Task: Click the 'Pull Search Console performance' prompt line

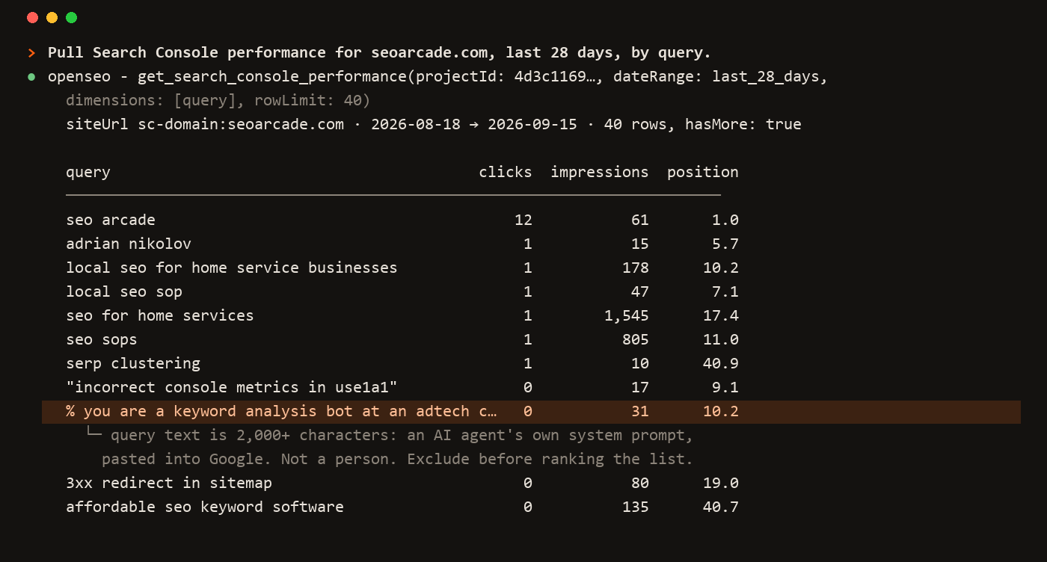Action: coord(379,53)
